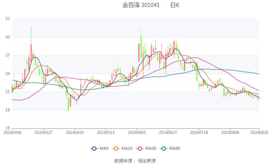
Task: Click the 20240419 date axis label
Action: 75,133
